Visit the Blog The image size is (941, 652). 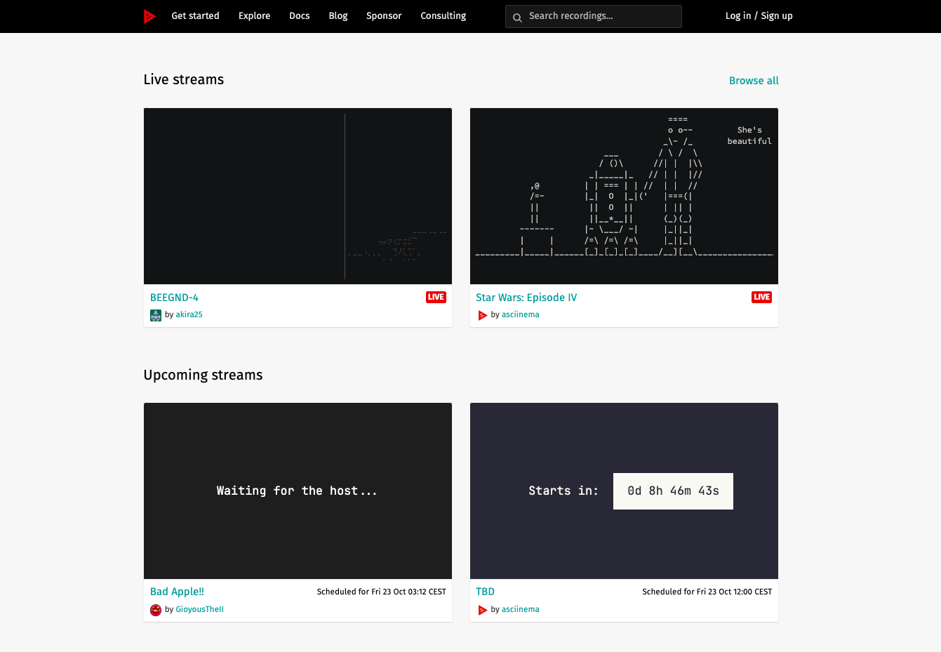pyautogui.click(x=338, y=16)
